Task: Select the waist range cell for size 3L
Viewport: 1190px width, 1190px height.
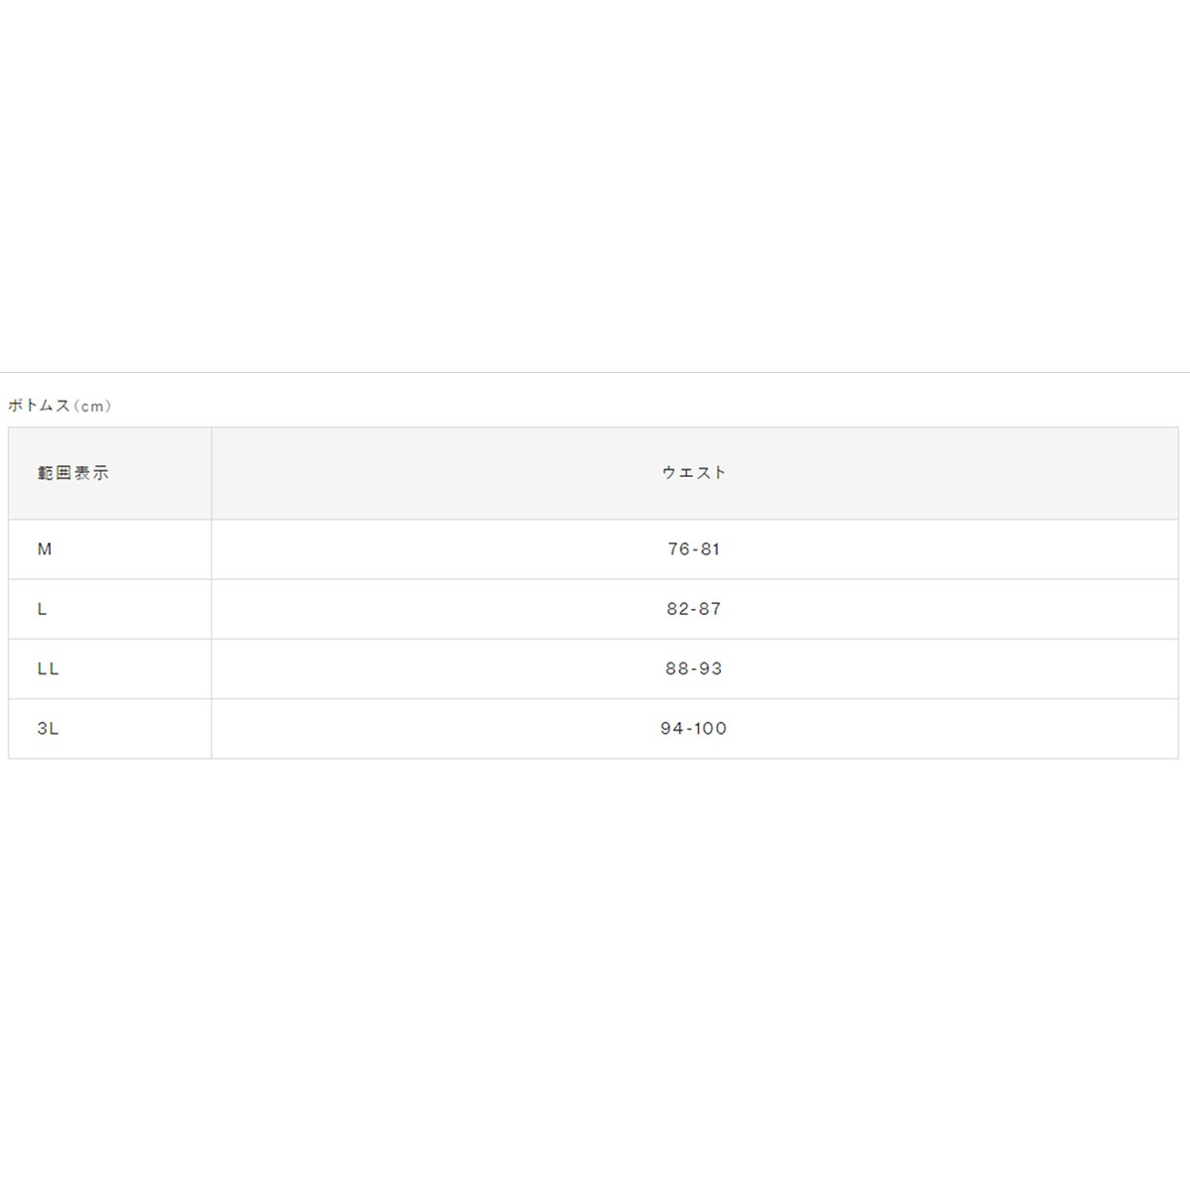Action: (694, 728)
